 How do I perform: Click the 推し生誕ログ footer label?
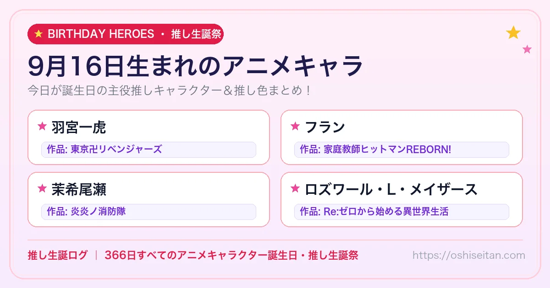(57, 255)
